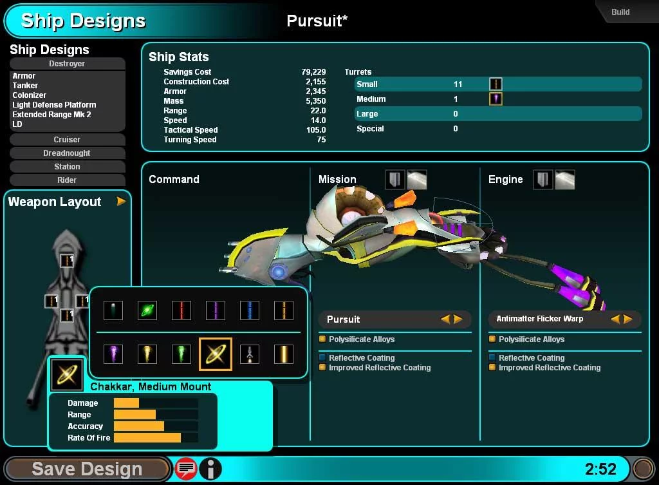Open the red chat message icon near Save Design
This screenshot has width=659, height=485.
click(x=186, y=469)
